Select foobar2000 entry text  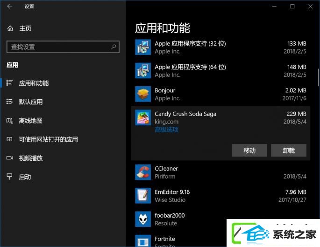coord(170,215)
